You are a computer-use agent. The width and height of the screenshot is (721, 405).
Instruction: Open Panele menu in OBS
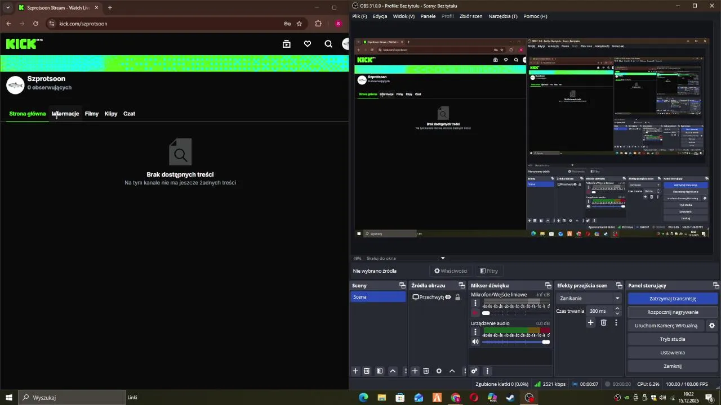click(x=428, y=16)
